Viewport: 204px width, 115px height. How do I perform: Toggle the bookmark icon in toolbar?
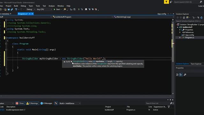coord(86,9)
